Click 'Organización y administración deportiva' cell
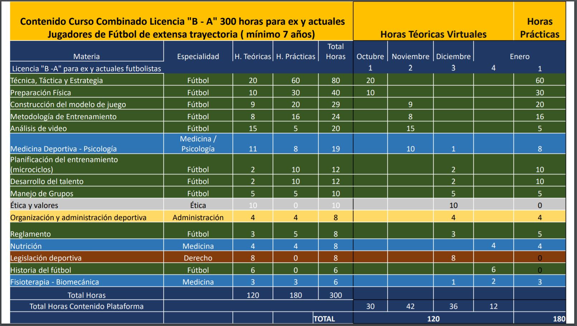 87,216
